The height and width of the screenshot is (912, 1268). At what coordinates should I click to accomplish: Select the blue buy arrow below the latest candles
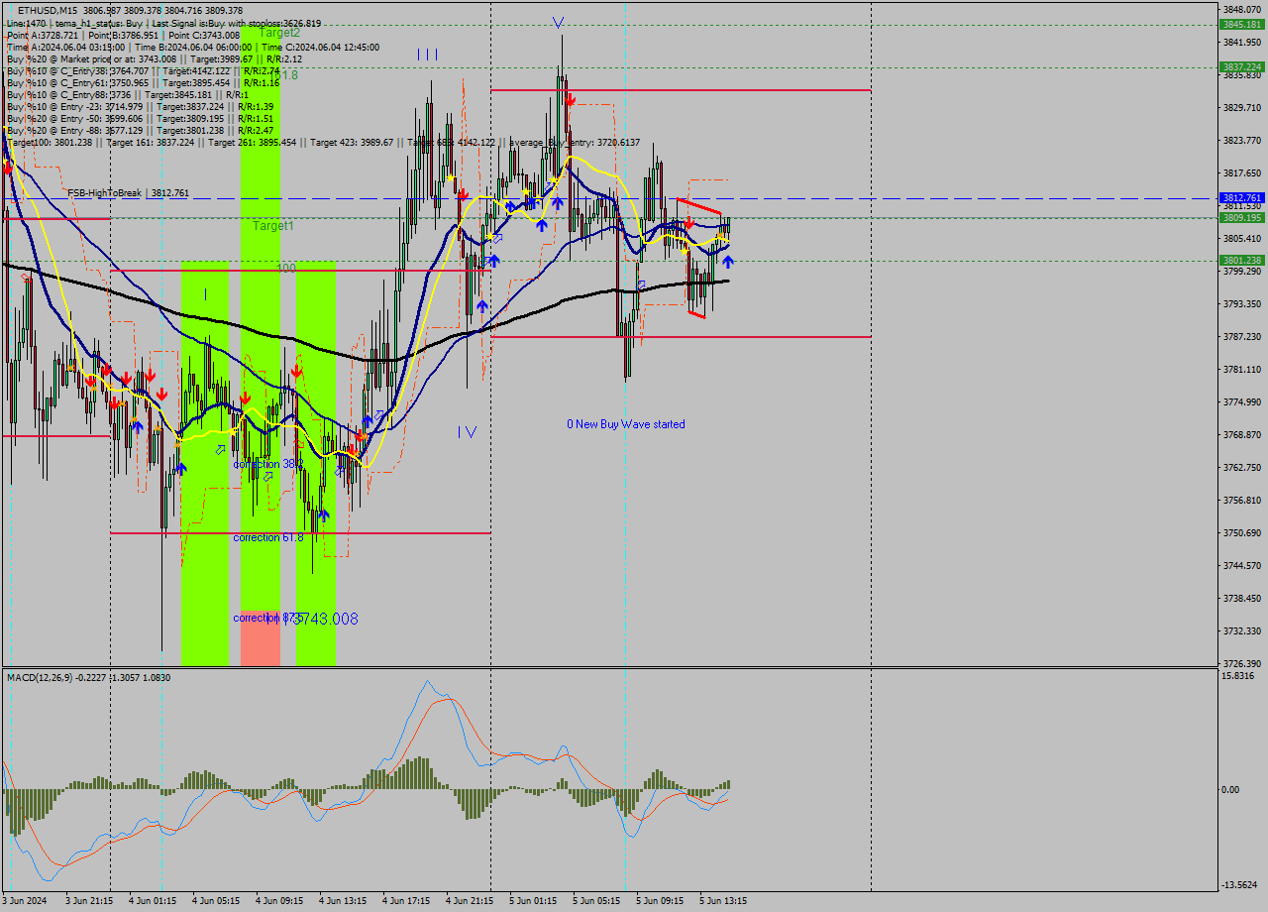coord(728,261)
